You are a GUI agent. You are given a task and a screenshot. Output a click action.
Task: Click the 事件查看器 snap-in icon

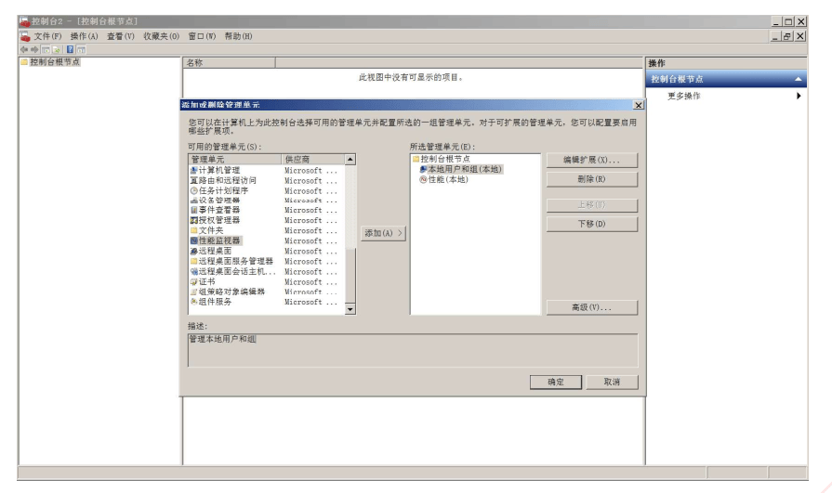tap(193, 211)
